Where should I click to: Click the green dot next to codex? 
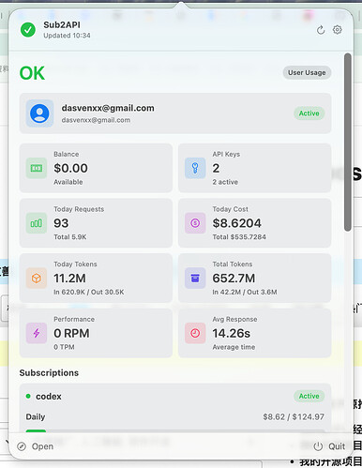click(x=28, y=396)
